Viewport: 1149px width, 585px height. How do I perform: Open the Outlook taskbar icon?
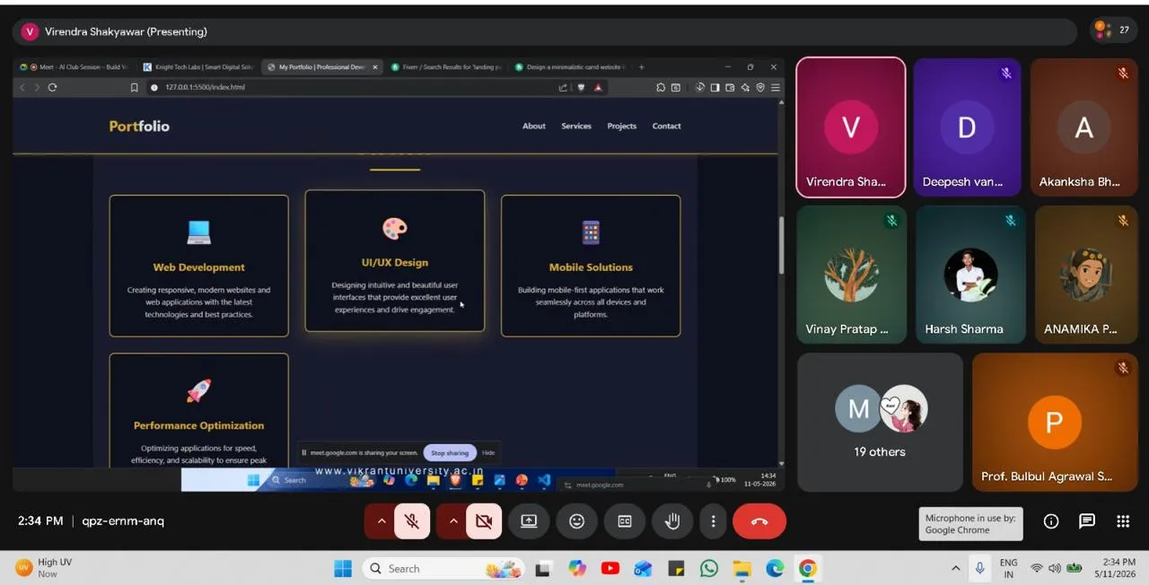coord(643,568)
